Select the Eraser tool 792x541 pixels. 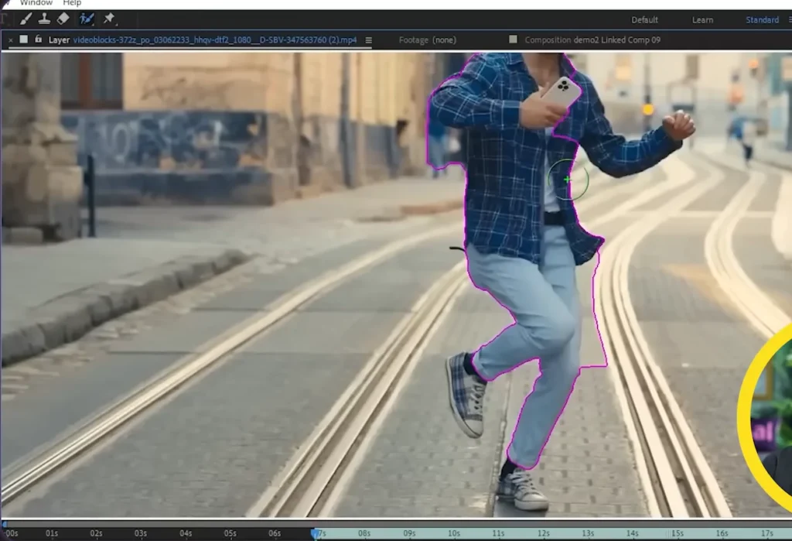point(63,19)
